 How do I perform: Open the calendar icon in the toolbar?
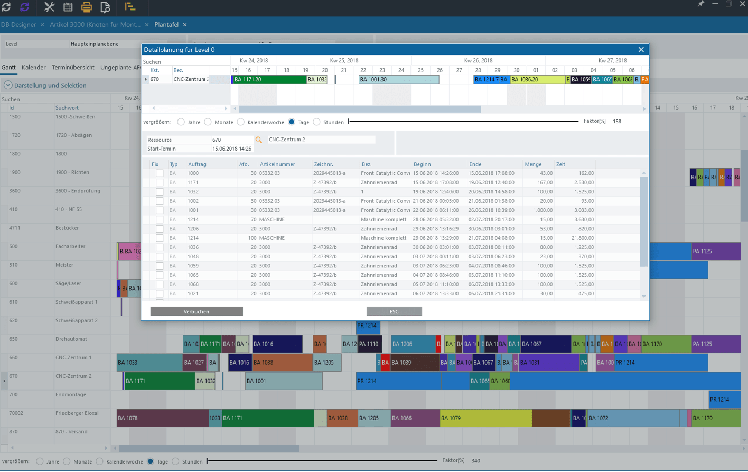click(69, 7)
